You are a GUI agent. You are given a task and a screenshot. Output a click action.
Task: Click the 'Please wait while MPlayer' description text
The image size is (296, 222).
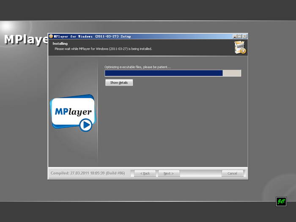point(103,49)
